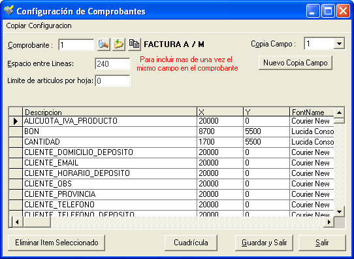354x259 pixels.
Task: Click the Salir button
Action: (x=322, y=243)
